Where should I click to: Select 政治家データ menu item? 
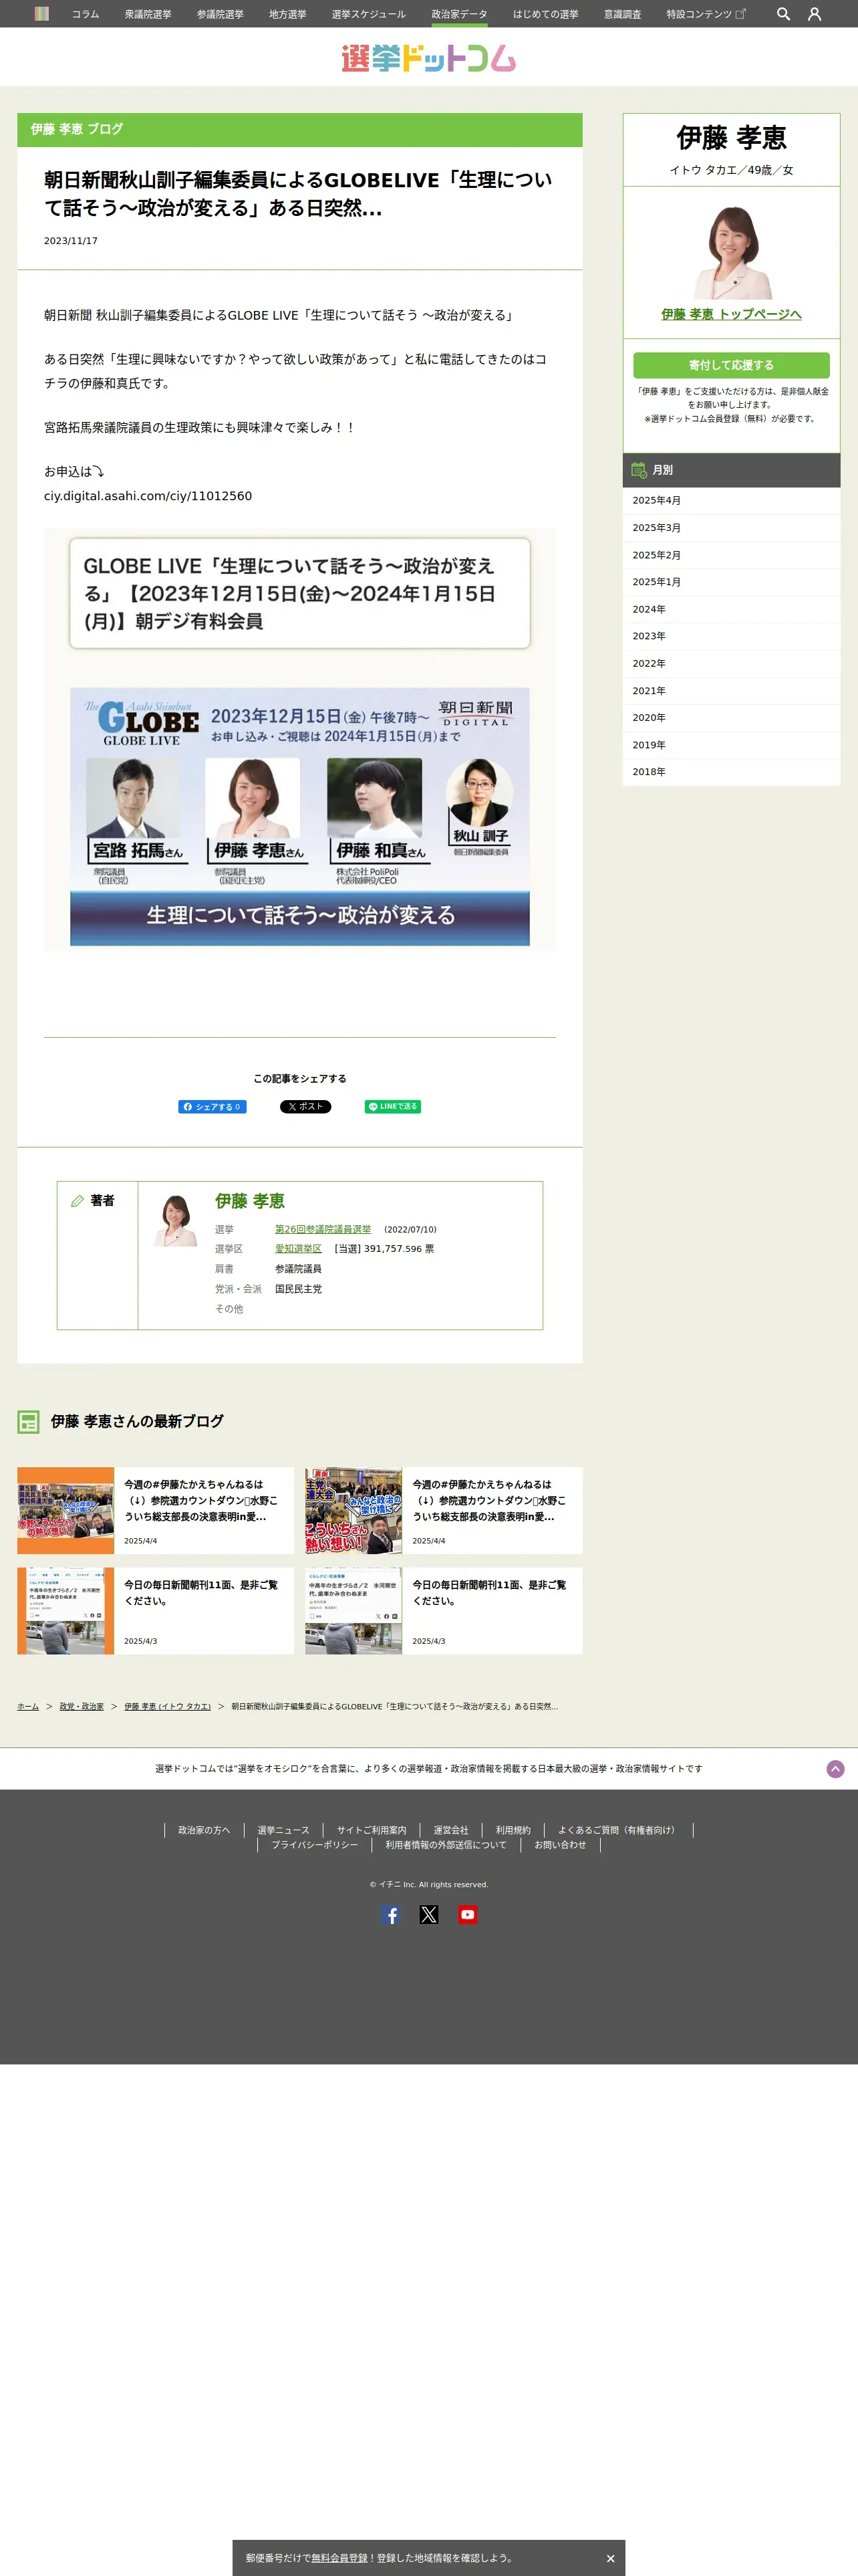pos(460,14)
